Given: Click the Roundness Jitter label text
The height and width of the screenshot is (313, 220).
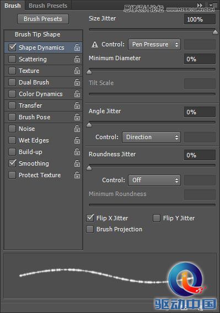Looking at the screenshot, I should [112, 154].
